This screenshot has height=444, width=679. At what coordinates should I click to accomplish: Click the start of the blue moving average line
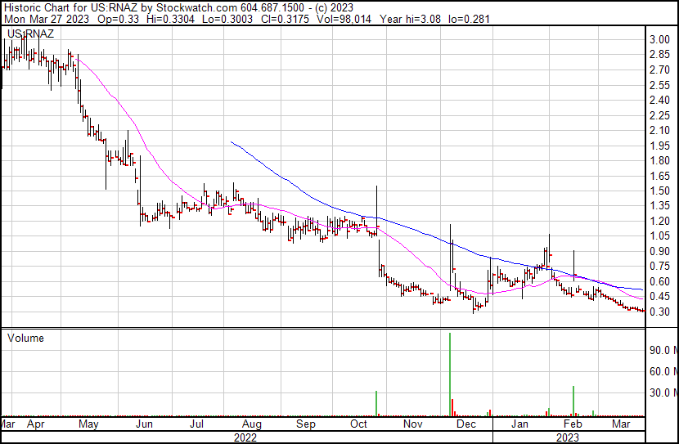232,142
